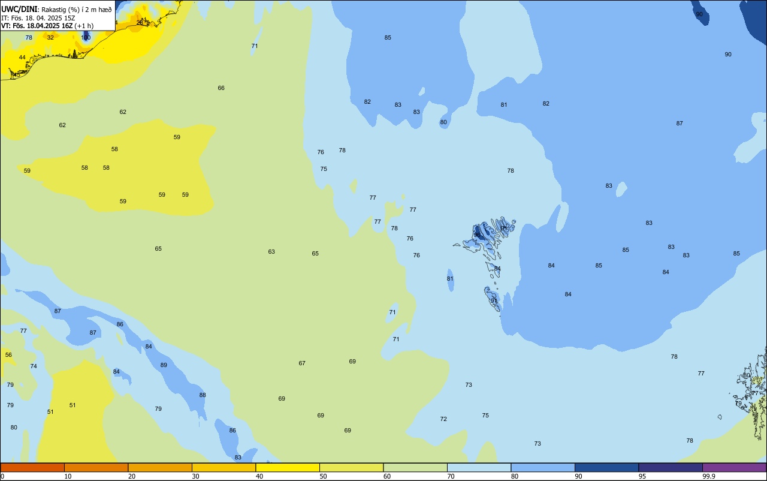
Task: Click the '95' legend tick label
Action: coord(642,476)
